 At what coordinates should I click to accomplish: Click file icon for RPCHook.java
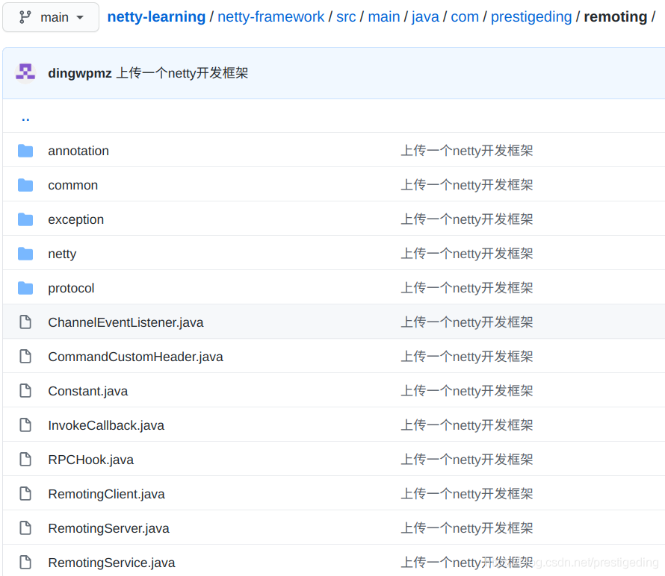(x=25, y=459)
